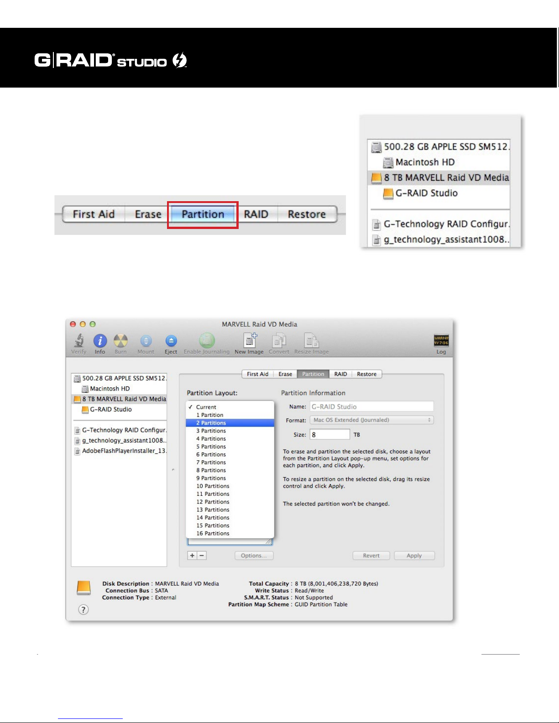Choose 13 Partitions layout
This screenshot has height=723, width=559.
[230, 510]
